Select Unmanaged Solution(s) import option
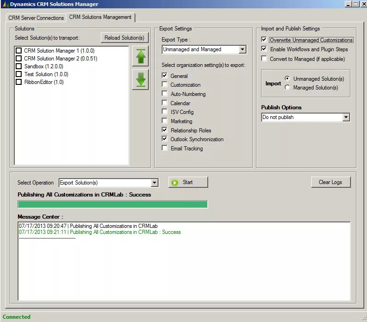 pyautogui.click(x=287, y=78)
